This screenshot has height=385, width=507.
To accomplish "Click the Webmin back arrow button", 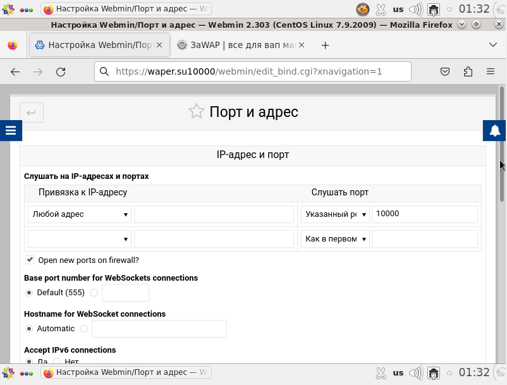I will tap(31, 113).
